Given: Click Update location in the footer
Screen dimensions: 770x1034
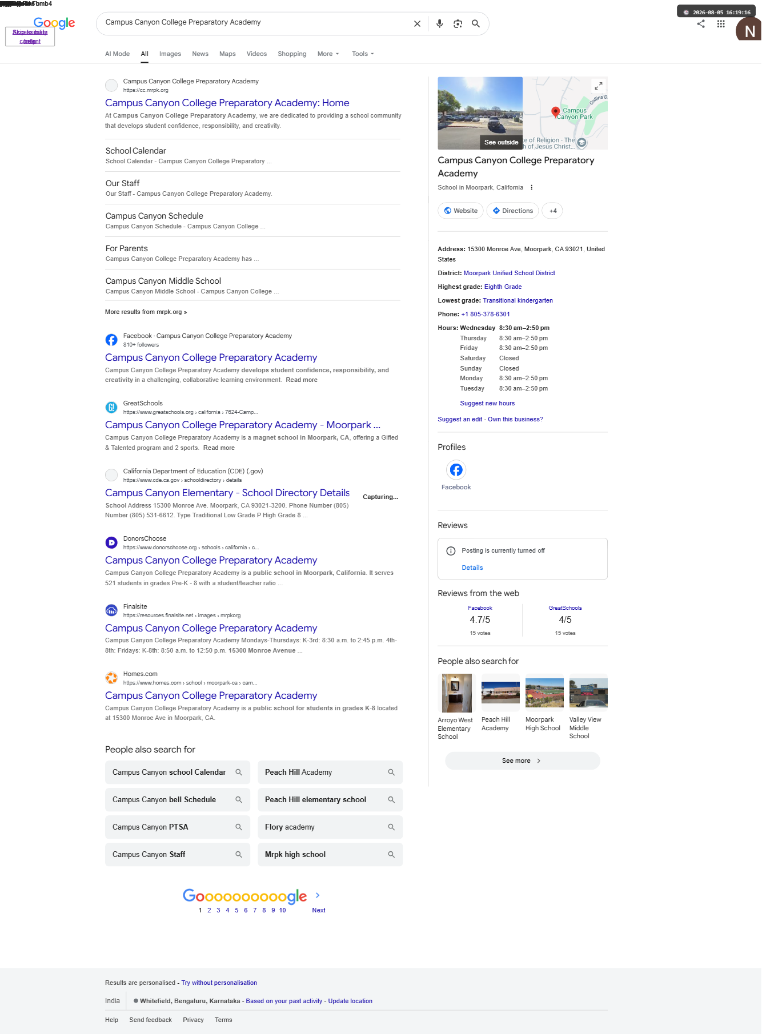Looking at the screenshot, I should 350,1001.
